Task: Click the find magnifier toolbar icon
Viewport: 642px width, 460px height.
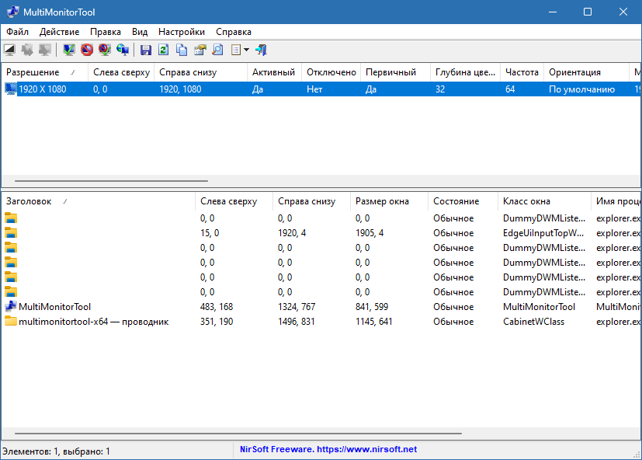Action: point(218,50)
